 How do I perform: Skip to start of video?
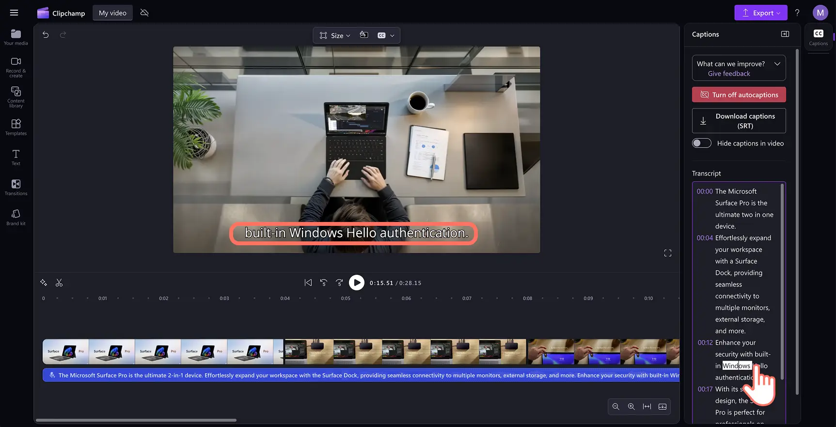pyautogui.click(x=308, y=283)
